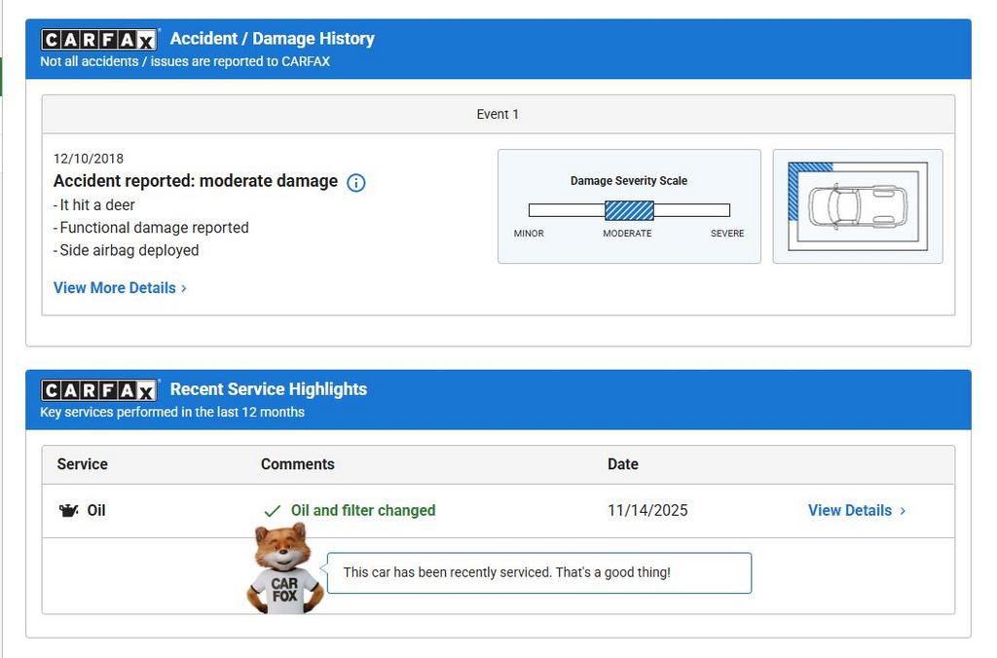Viewport: 997px width, 658px height.
Task: Click the 'recently serviced' speech bubble
Action: click(x=537, y=572)
